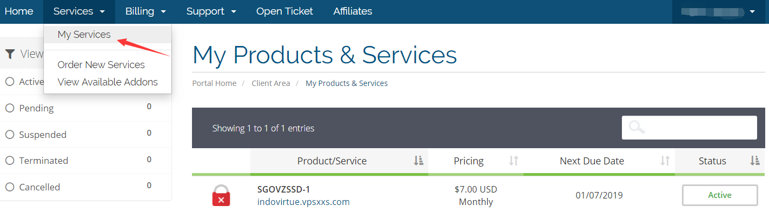
Task: Expand the Support dropdown menu
Action: 211,11
